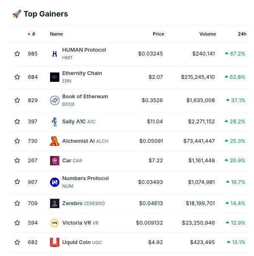254x256 pixels.
Task: Sort rows by the Name header
Action: click(x=56, y=34)
